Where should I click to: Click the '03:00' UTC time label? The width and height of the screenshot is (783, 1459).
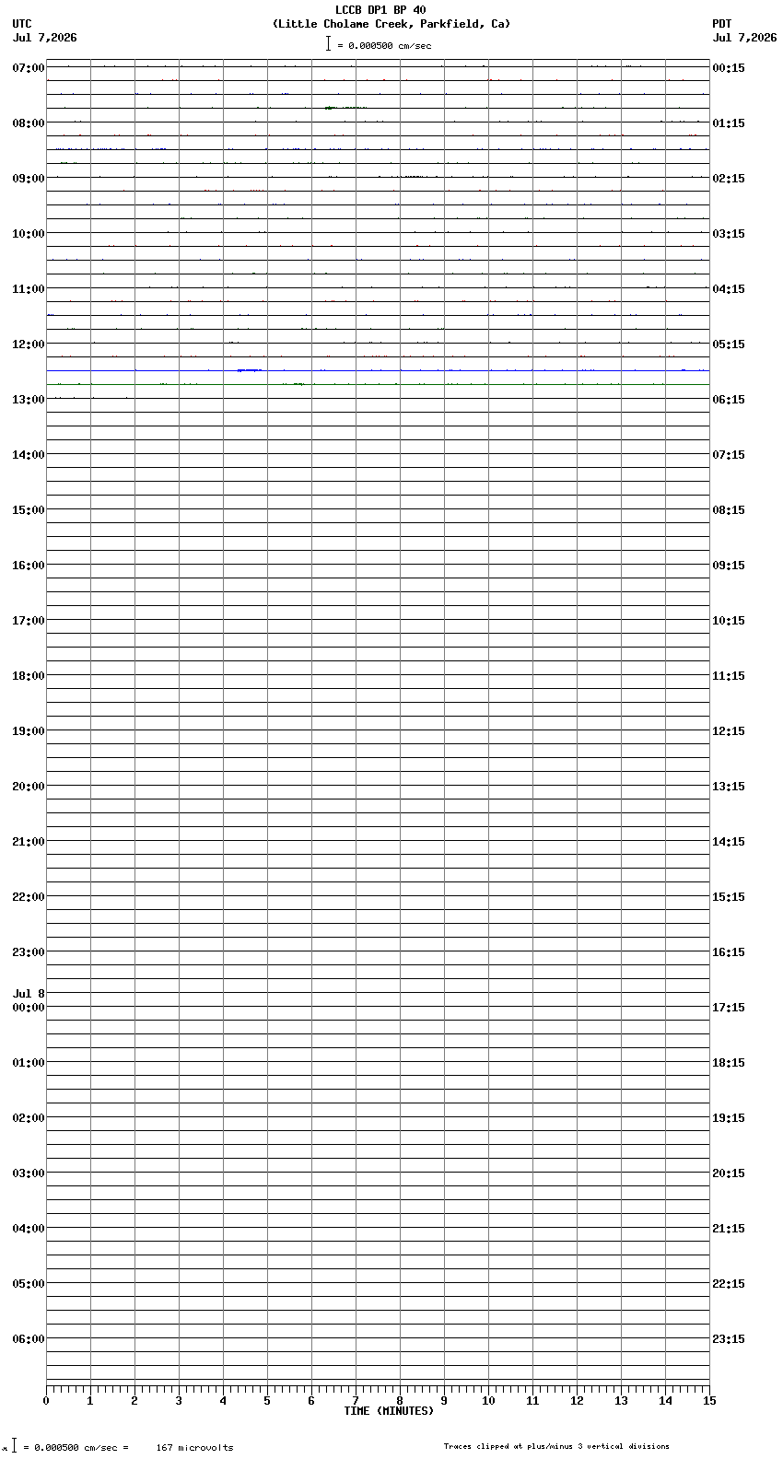[29, 1173]
